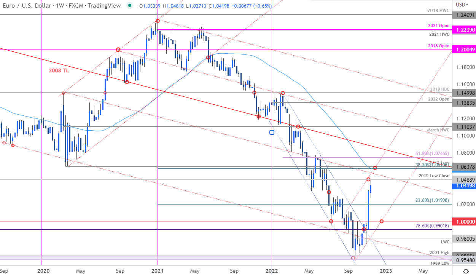Select the blue square anchor marker

click(x=272, y=133)
